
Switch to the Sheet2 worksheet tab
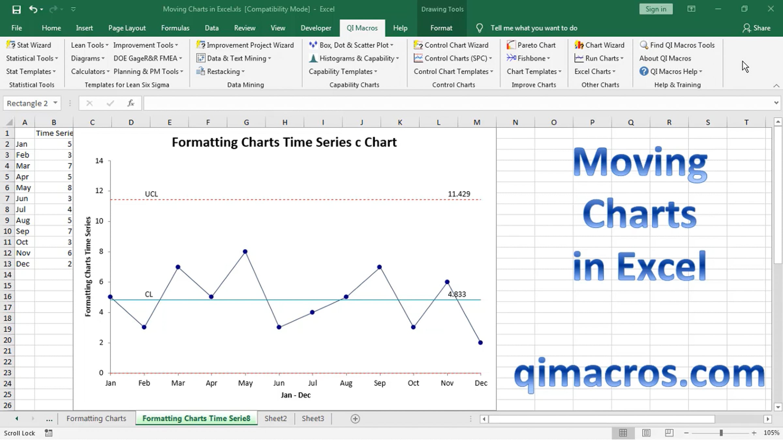pyautogui.click(x=276, y=418)
